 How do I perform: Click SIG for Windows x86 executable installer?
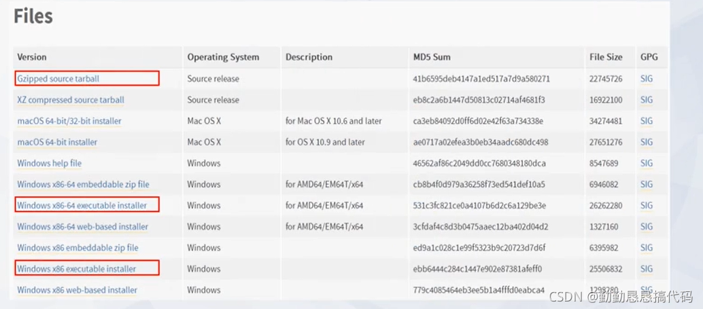coord(647,269)
